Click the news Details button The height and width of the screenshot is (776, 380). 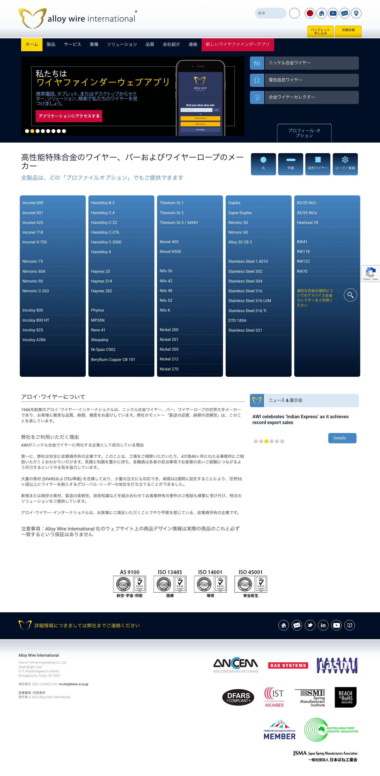[342, 438]
